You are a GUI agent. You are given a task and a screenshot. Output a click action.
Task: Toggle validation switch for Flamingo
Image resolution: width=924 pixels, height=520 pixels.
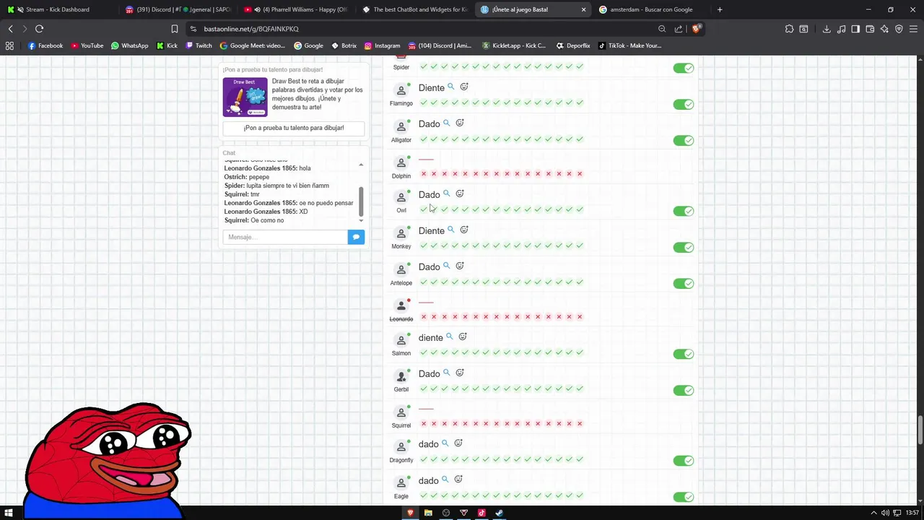(683, 104)
